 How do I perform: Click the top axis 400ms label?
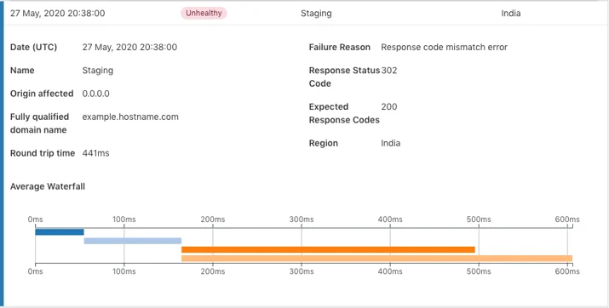pos(390,220)
